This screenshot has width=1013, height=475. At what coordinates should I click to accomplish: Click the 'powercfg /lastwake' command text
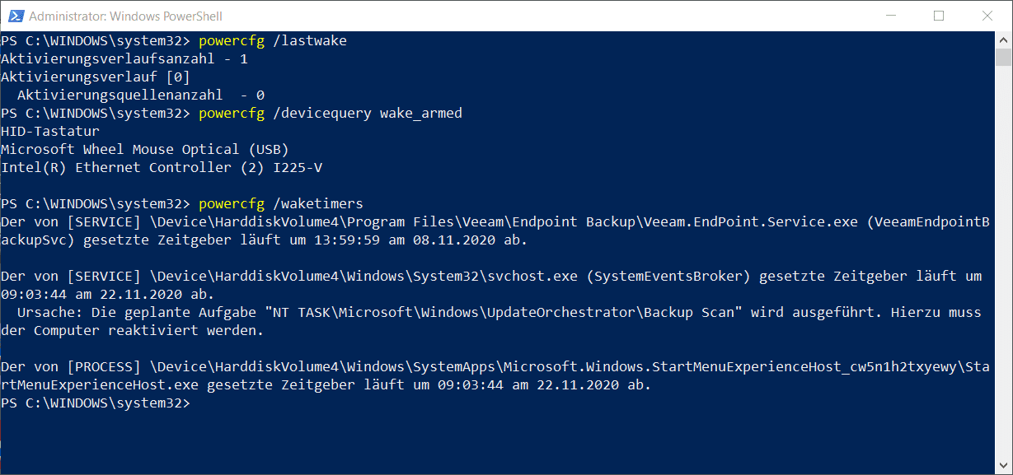coord(273,41)
